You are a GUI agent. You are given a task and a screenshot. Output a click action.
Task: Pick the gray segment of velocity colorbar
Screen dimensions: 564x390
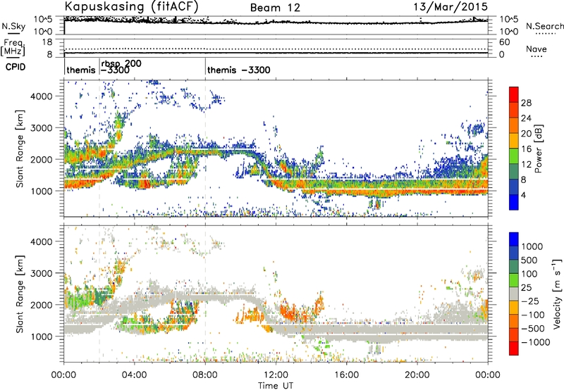514,294
